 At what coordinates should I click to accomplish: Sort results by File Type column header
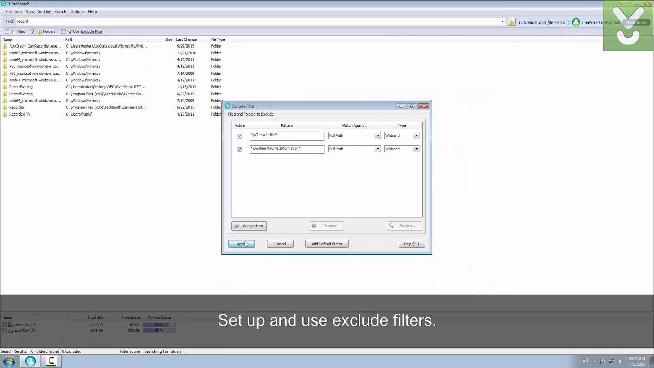tap(218, 39)
